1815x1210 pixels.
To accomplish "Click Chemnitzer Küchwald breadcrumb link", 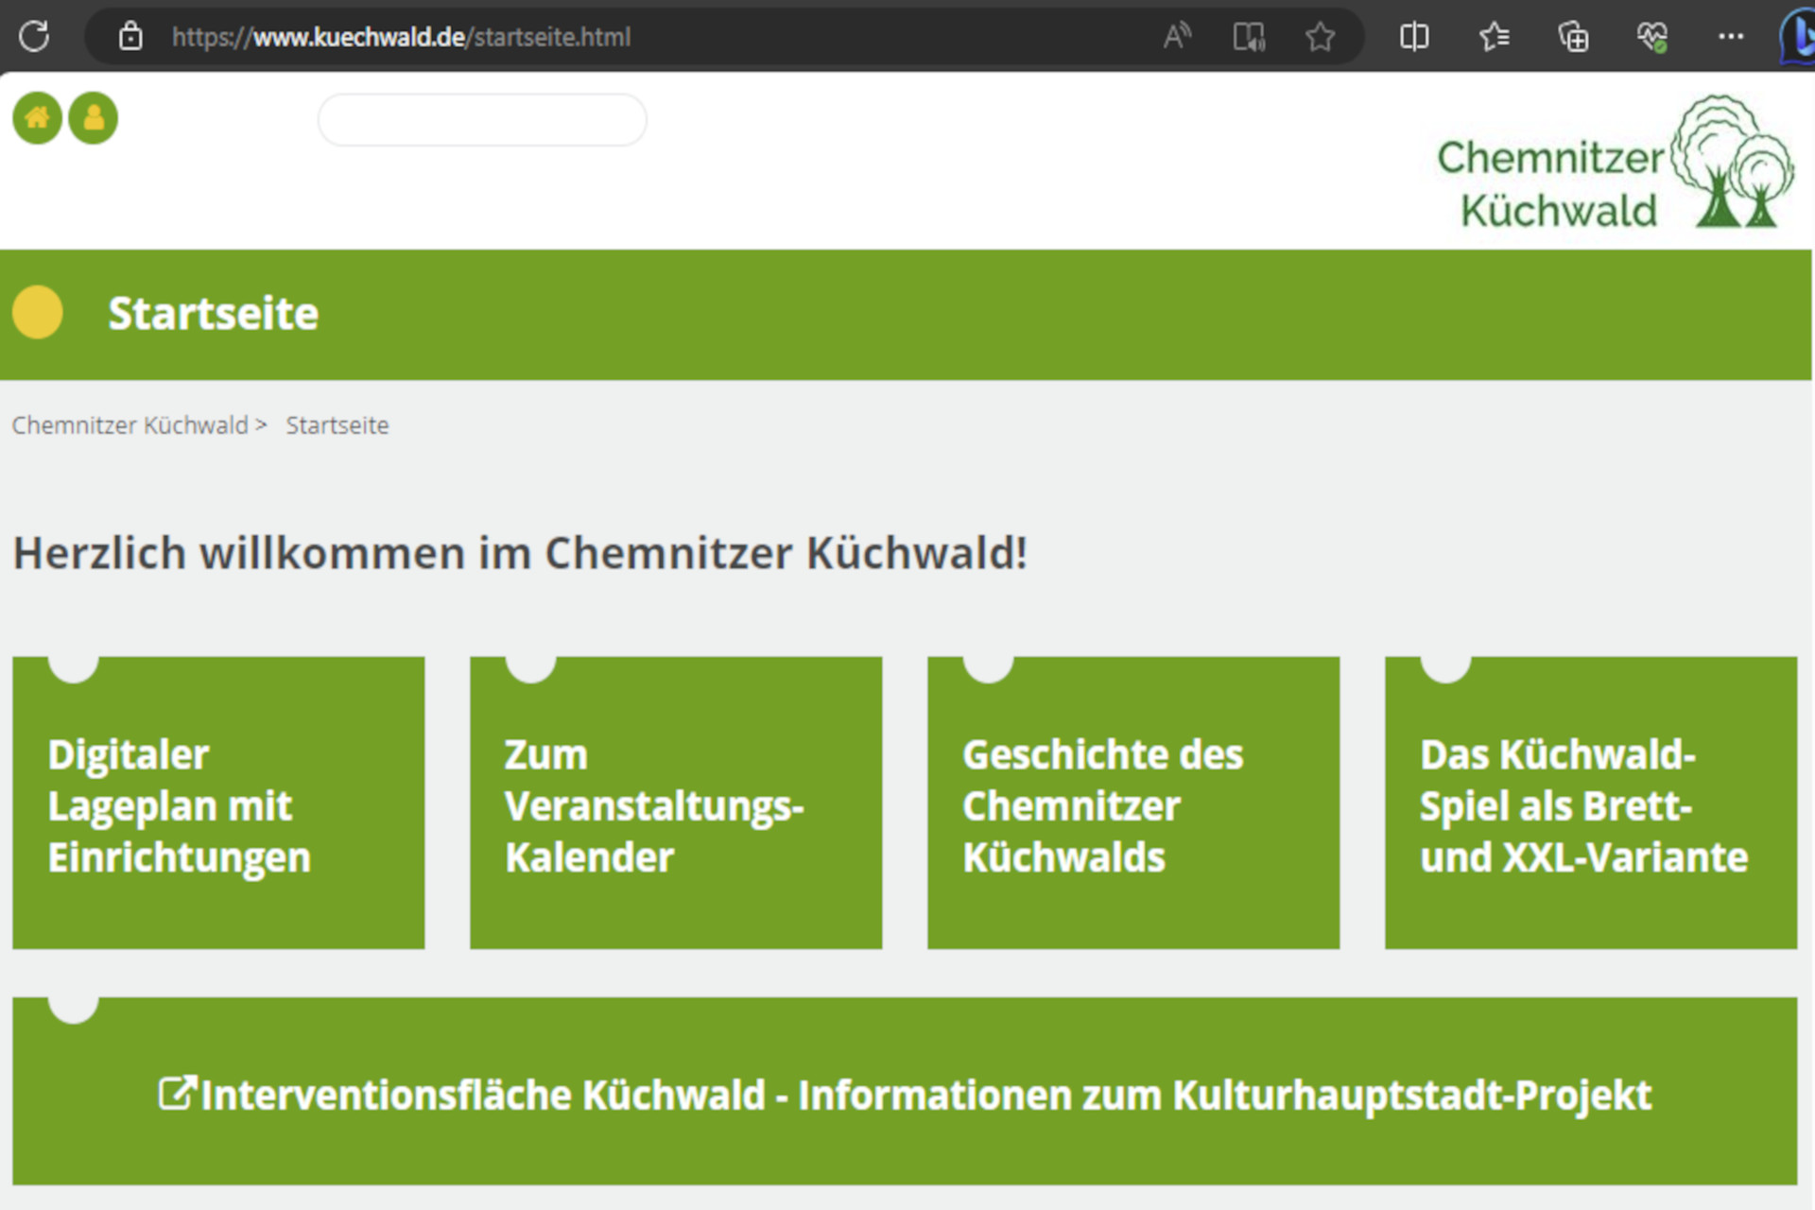I will click(130, 425).
